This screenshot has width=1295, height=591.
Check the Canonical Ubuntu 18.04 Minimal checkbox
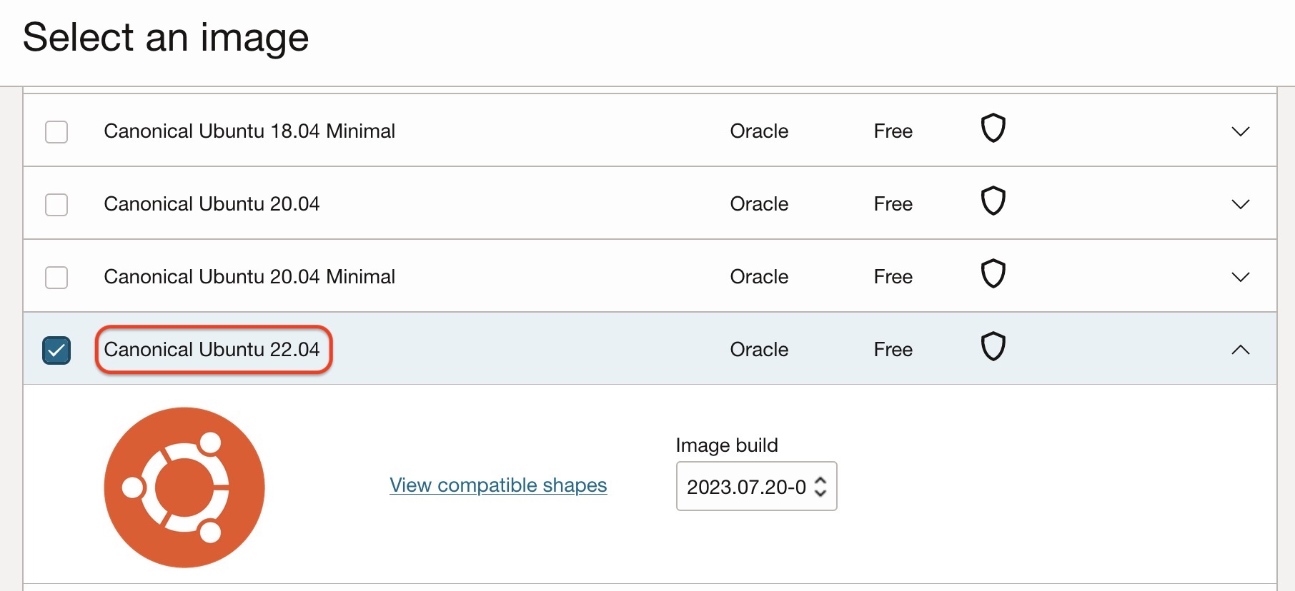point(56,132)
